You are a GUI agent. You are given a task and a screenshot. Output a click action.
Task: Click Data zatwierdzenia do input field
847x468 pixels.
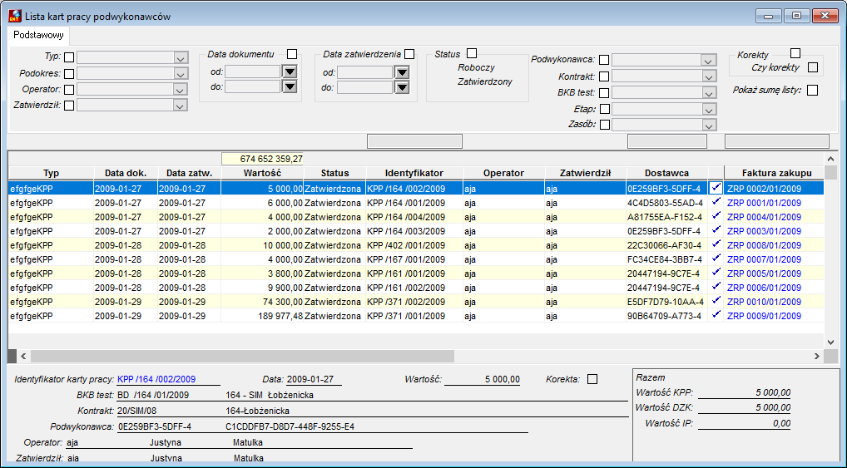[x=365, y=87]
